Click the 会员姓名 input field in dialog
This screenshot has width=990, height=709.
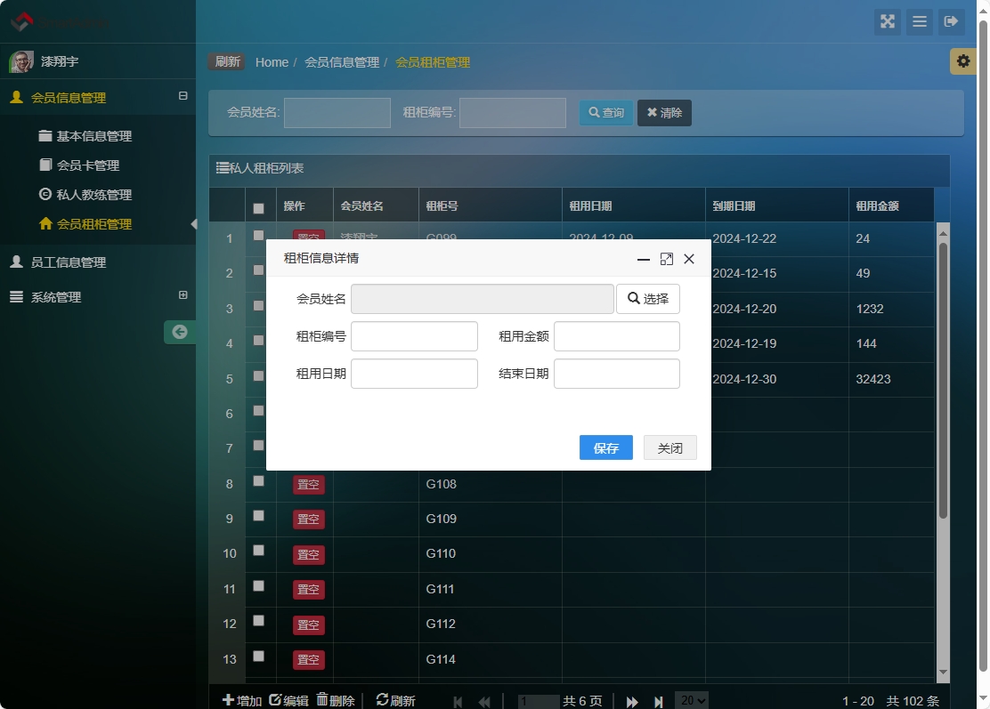click(482, 299)
